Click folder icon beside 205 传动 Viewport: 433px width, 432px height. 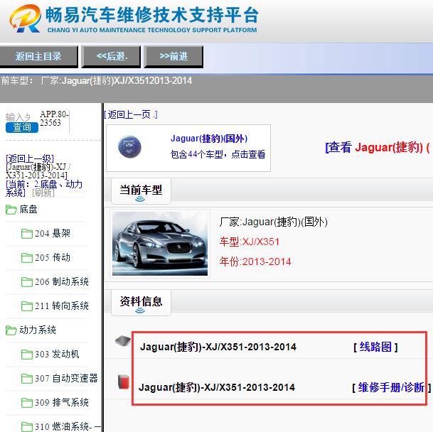27,258
